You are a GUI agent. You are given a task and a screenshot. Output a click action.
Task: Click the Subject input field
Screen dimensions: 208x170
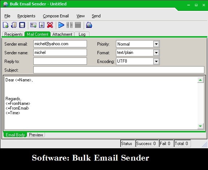tap(119, 70)
